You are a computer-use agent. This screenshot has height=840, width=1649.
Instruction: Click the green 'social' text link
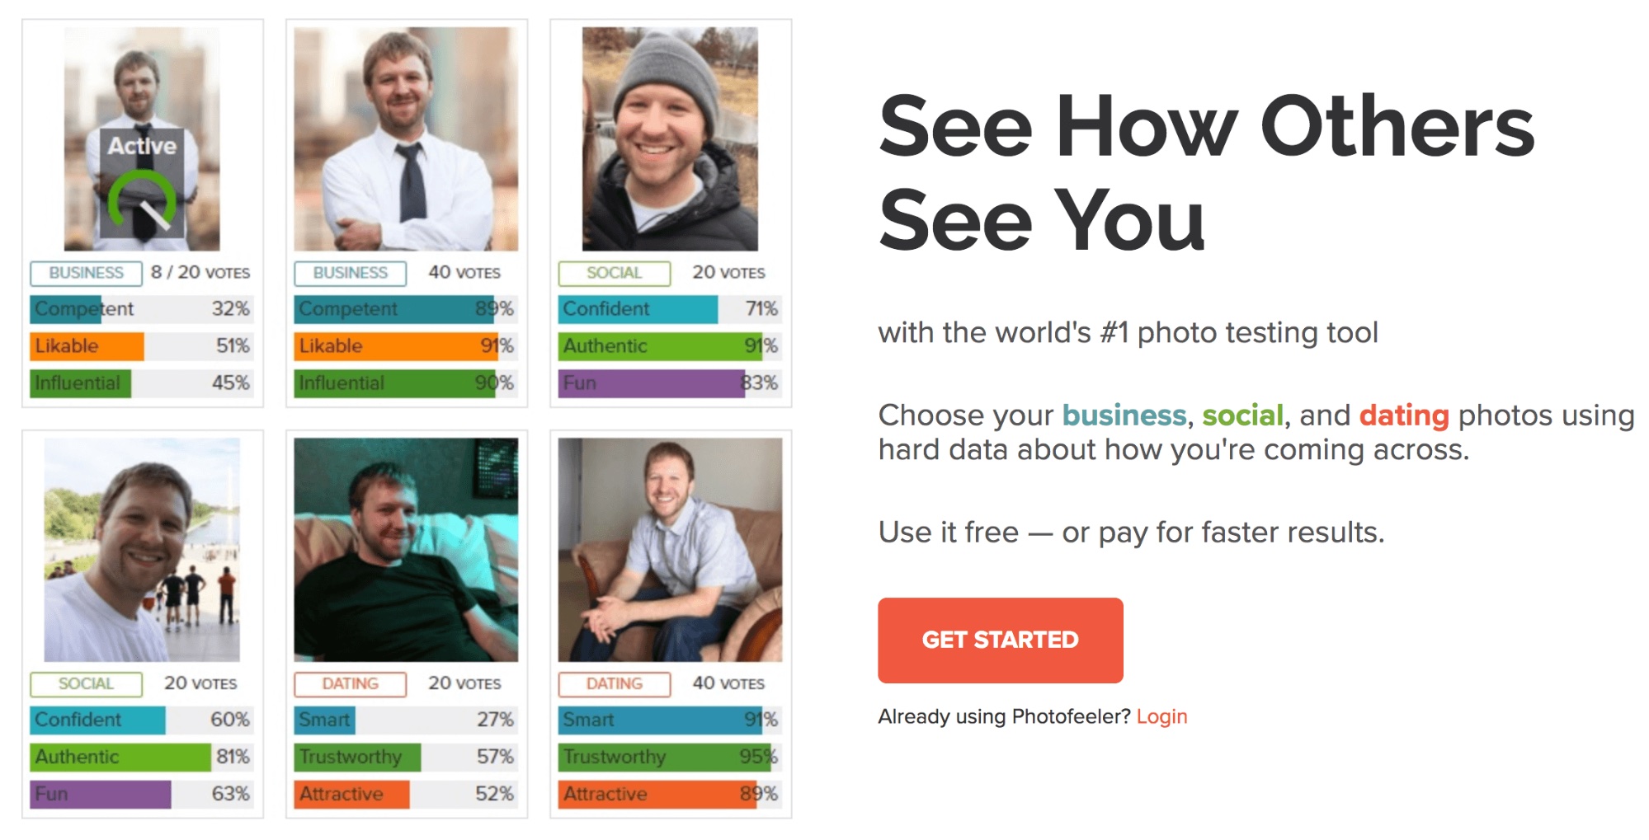(x=1246, y=415)
